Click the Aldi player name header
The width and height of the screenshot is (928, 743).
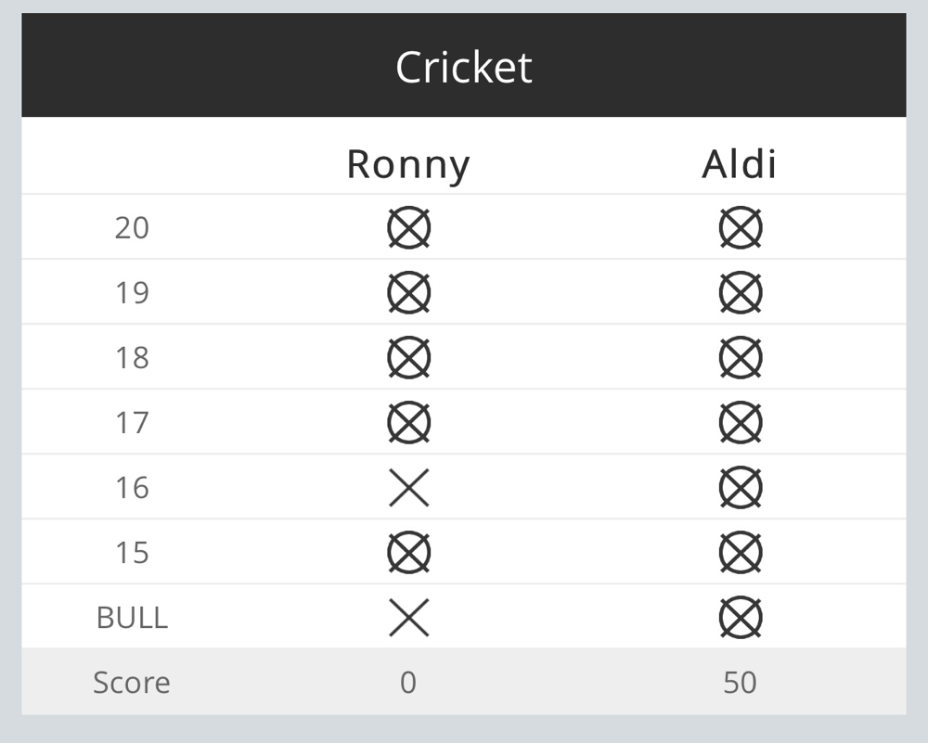click(740, 164)
